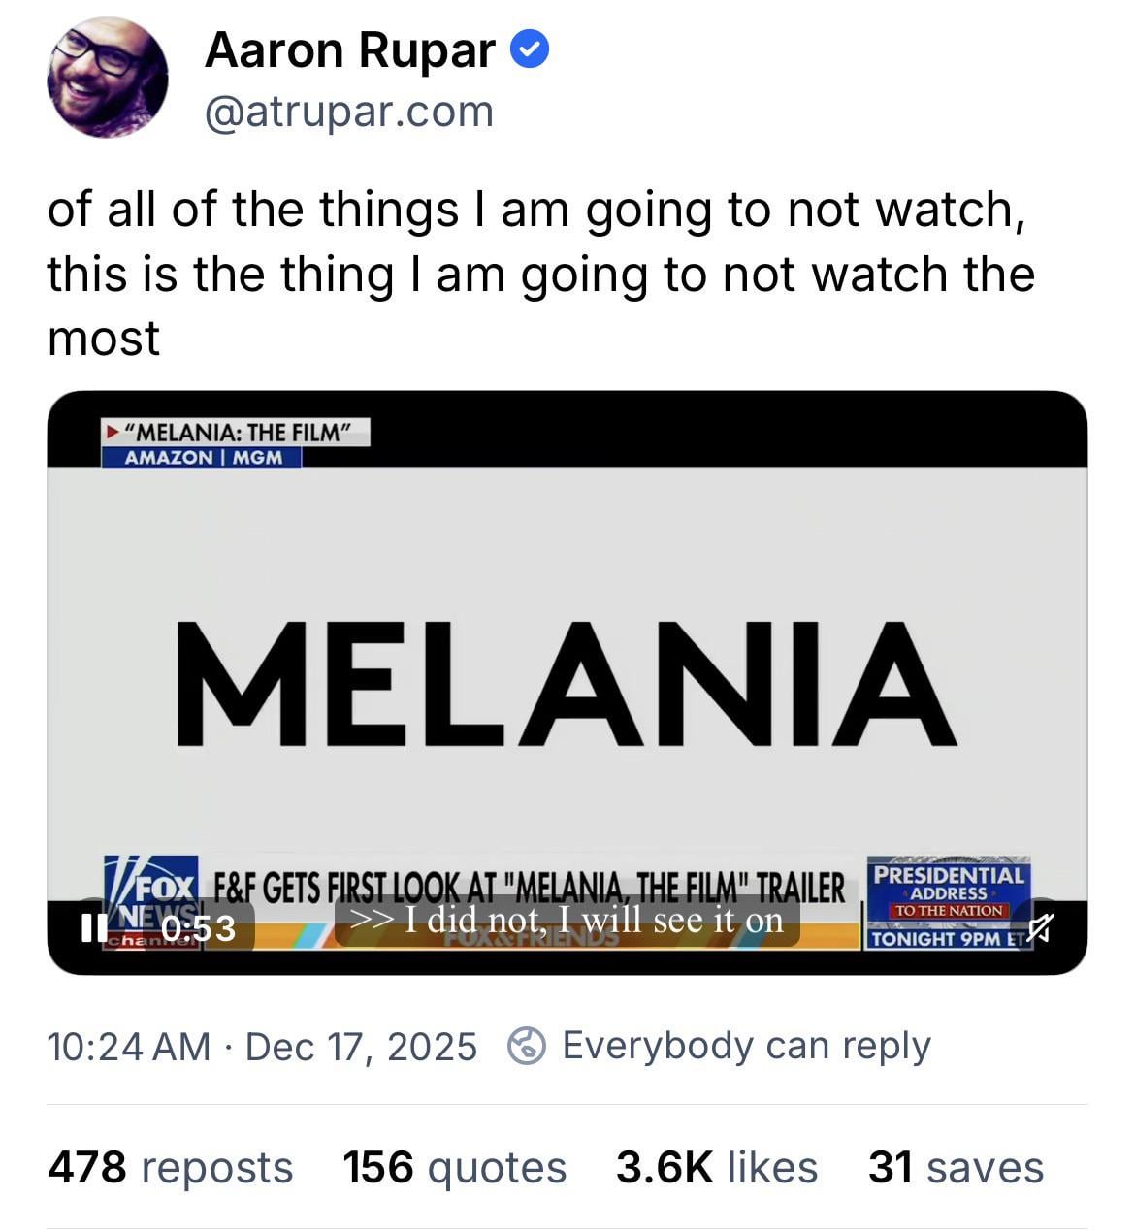Viewport: 1135px width, 1231px height.
Task: Click the 31 saves count
Action: [x=956, y=1167]
